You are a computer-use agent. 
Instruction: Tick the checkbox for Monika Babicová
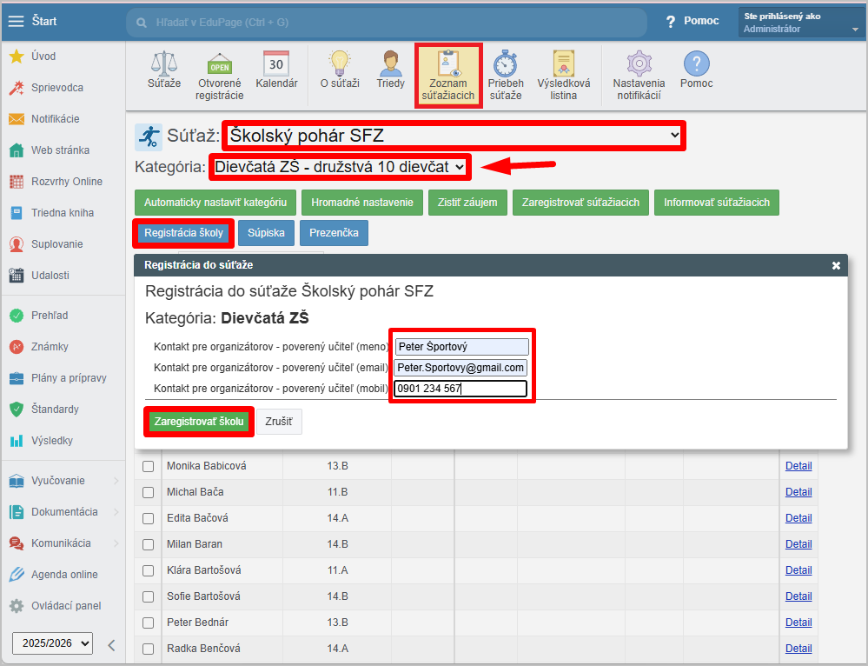click(149, 466)
